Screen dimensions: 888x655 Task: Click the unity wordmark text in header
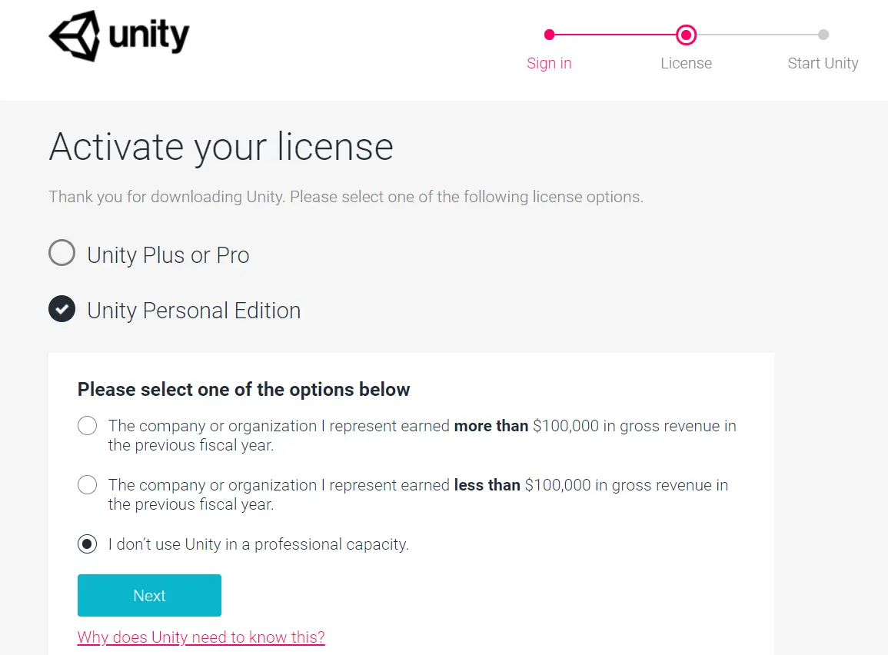coord(149,35)
